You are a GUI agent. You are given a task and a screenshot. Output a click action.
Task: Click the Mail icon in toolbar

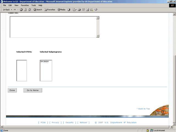(x=74, y=10)
